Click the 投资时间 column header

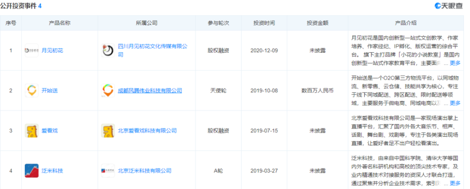click(x=264, y=23)
